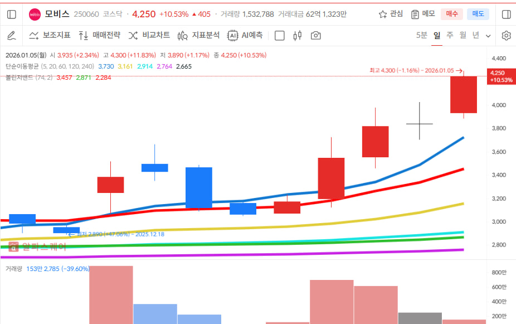Select the candlestick chart type icon

(297, 35)
